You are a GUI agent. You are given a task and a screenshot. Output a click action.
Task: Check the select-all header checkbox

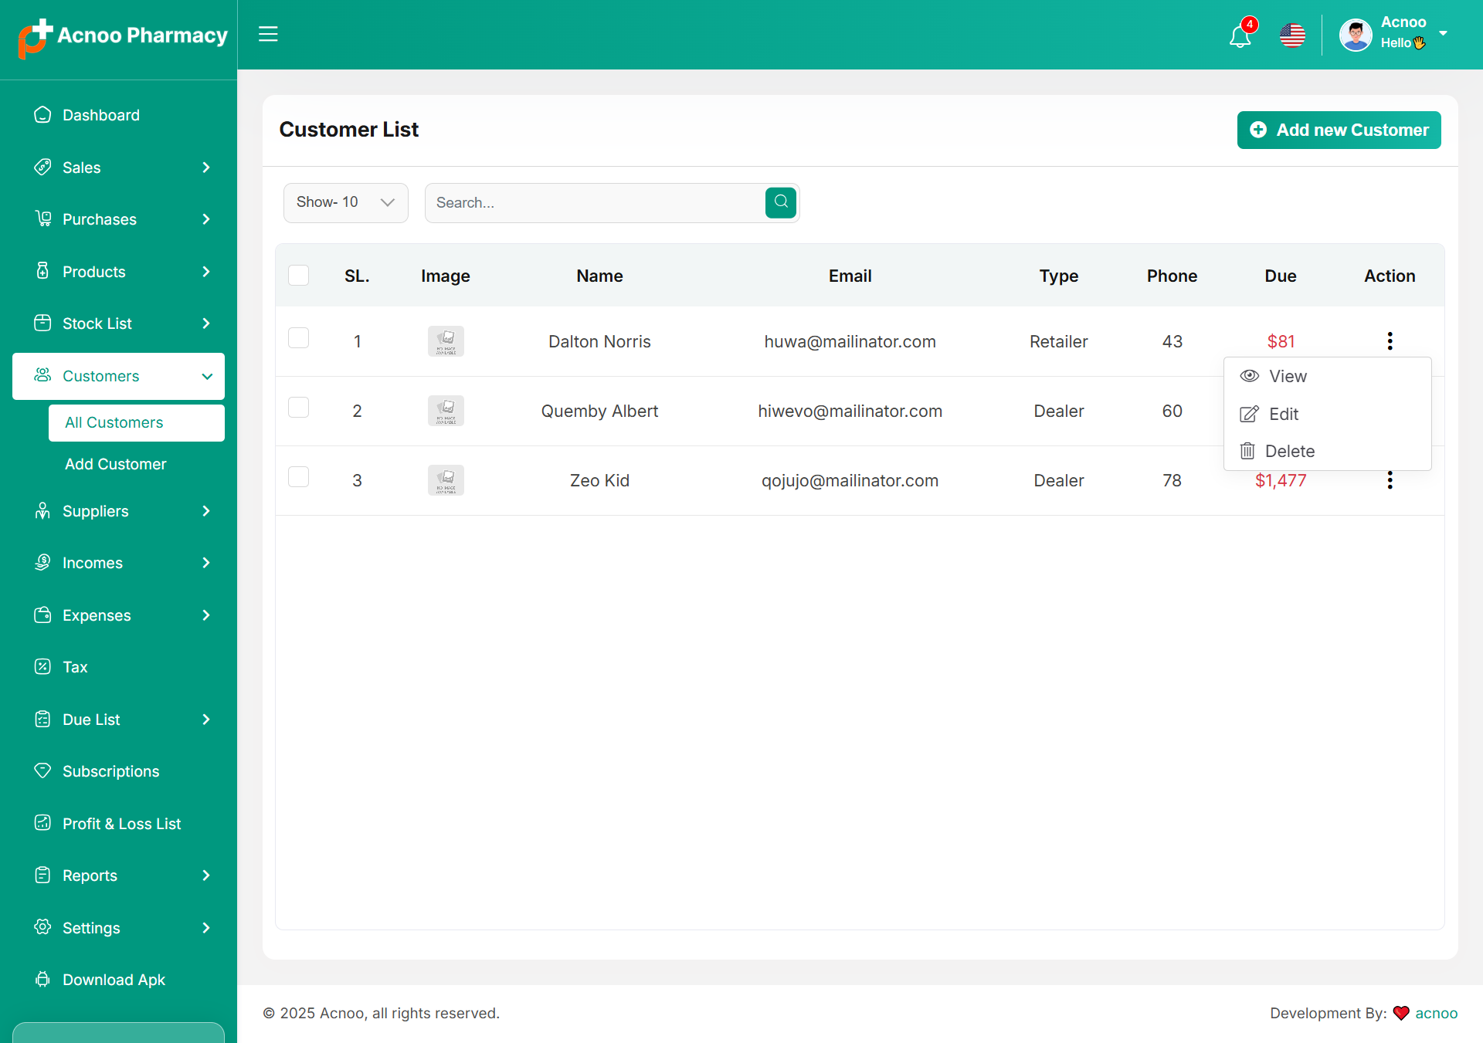[298, 276]
